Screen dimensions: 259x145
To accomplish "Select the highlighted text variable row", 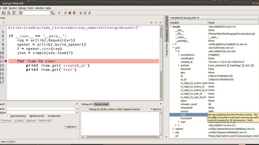I will coord(189,115).
